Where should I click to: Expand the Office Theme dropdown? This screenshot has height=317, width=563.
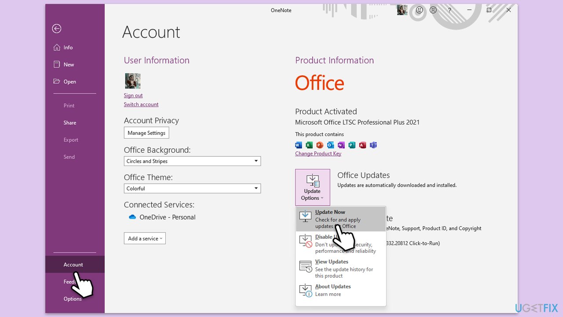pos(192,188)
